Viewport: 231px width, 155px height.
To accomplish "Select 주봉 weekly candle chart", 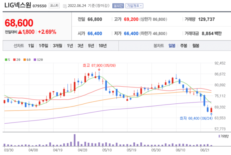I will 184,46.
